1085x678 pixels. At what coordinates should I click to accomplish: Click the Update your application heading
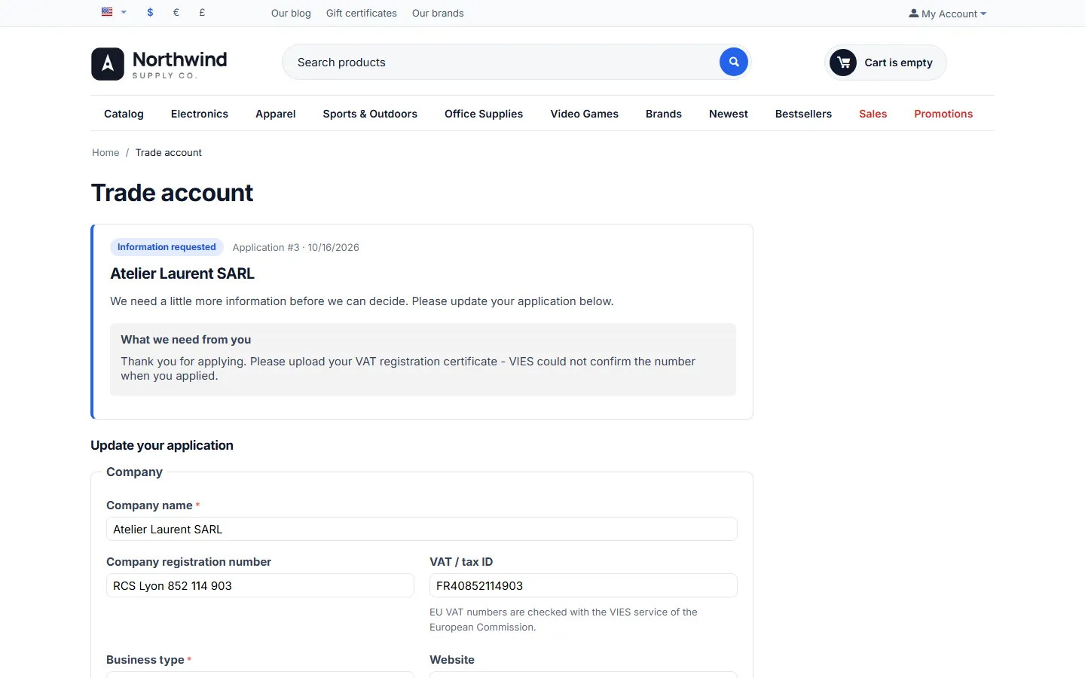162,445
